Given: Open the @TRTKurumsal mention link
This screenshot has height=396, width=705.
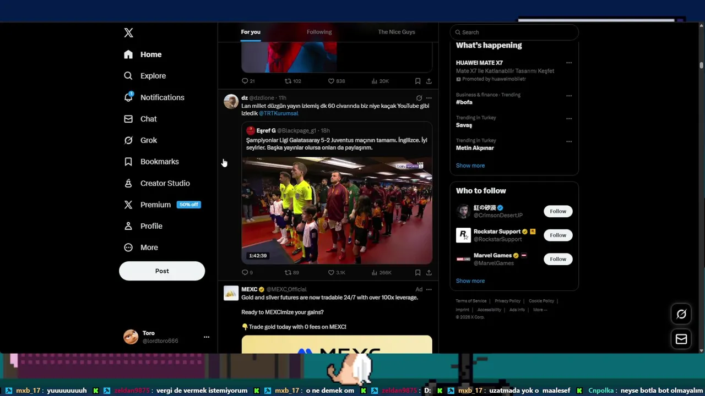Looking at the screenshot, I should pyautogui.click(x=278, y=113).
